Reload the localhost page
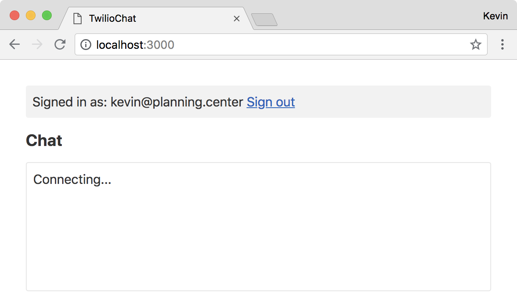Screen dimensions: 517x292 [x=60, y=44]
